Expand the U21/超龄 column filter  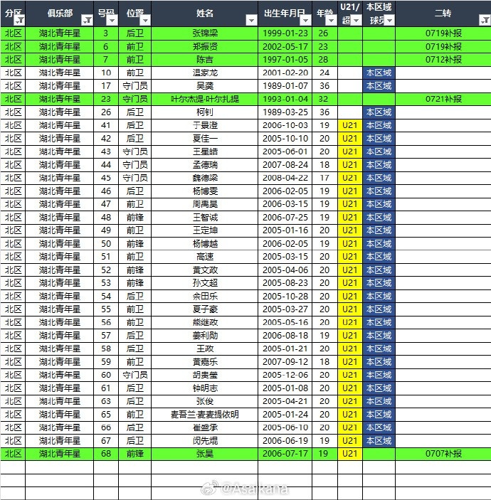pyautogui.click(x=356, y=21)
